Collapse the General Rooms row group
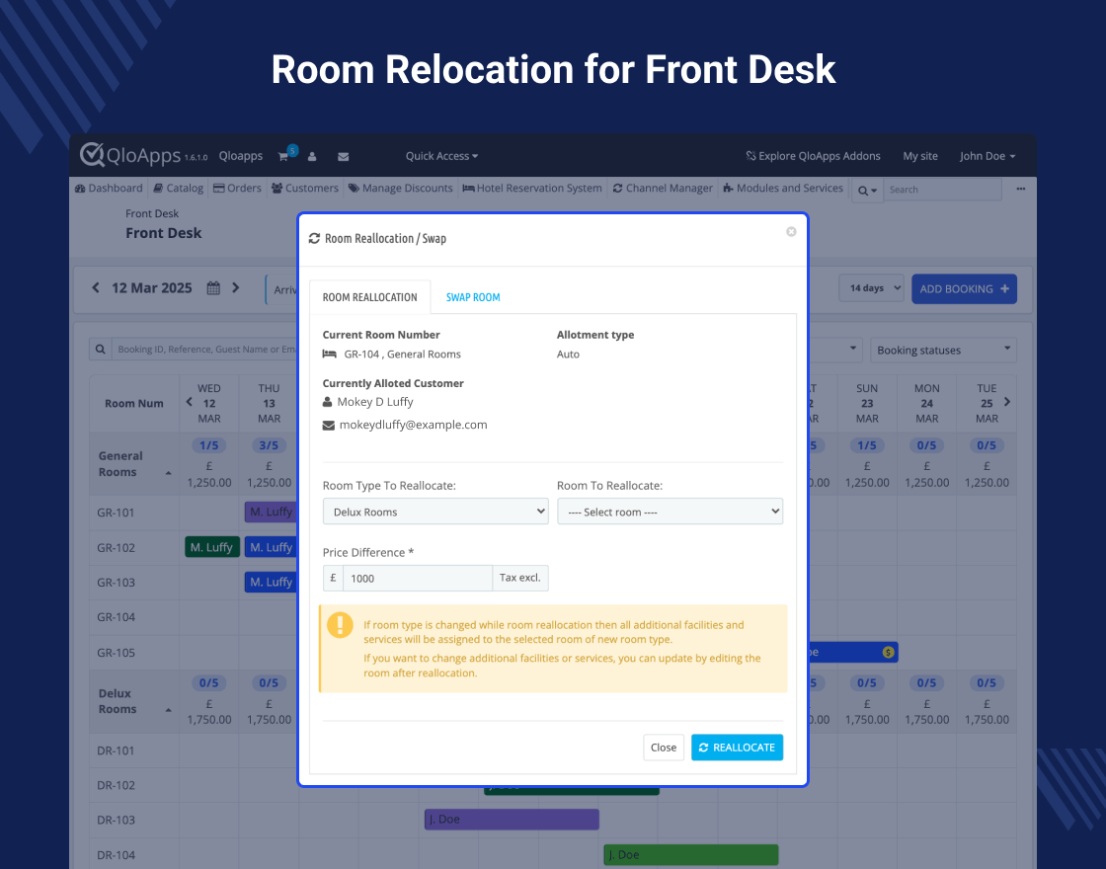1106x869 pixels. (168, 473)
